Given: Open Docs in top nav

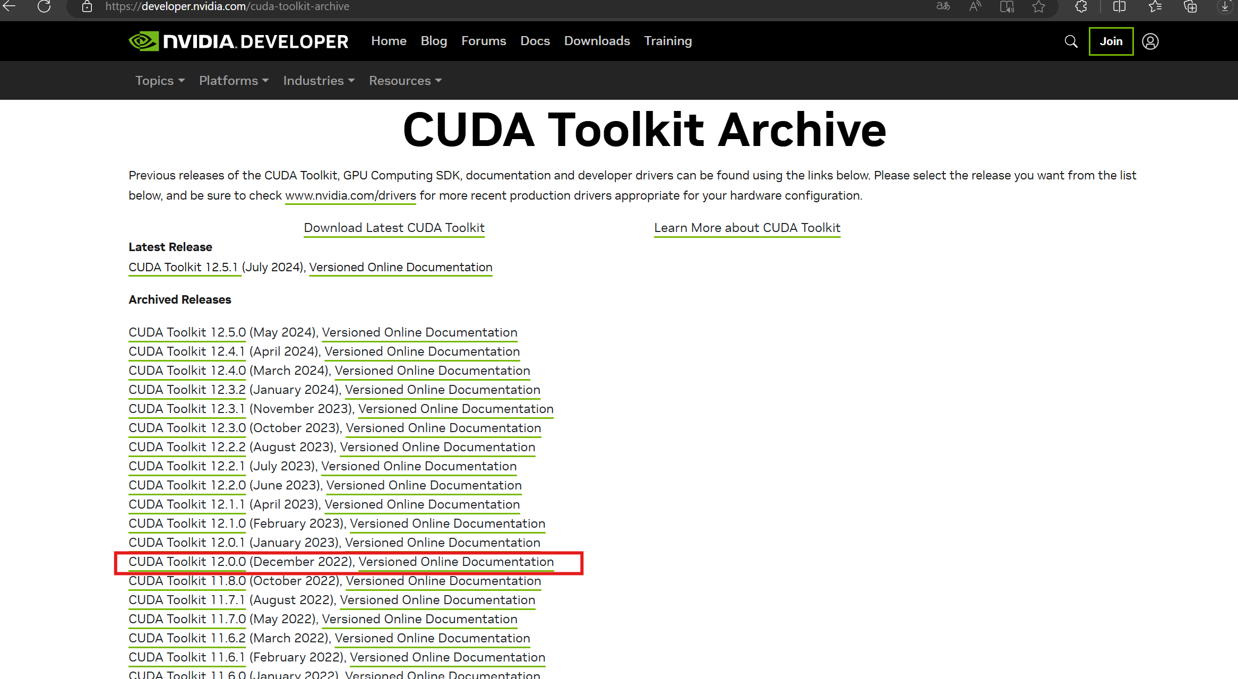Looking at the screenshot, I should 535,41.
